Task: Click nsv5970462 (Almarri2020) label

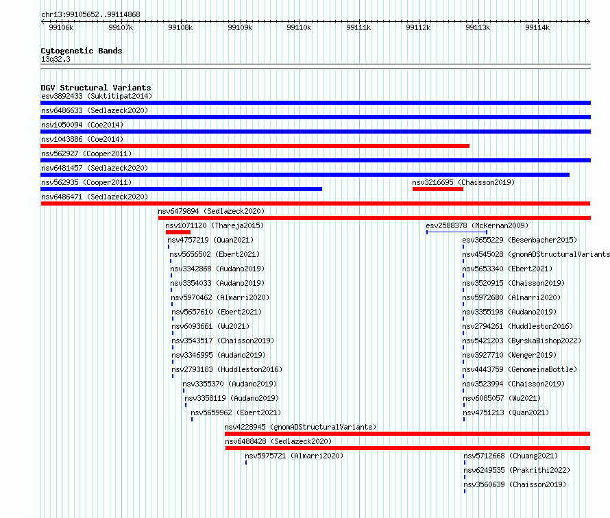Action: pos(220,297)
